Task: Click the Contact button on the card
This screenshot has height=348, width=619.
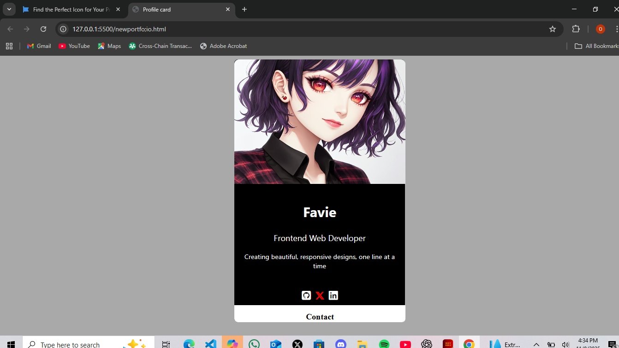Action: [320, 316]
